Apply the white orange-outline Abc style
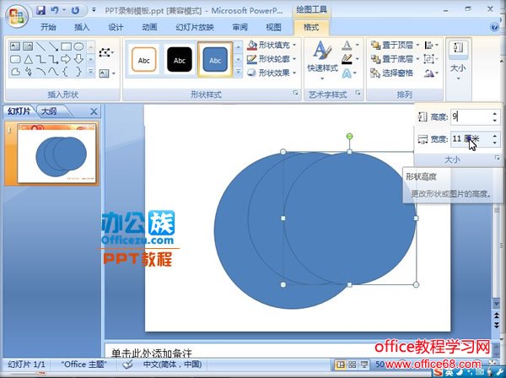This screenshot has height=378, width=506. [x=144, y=60]
